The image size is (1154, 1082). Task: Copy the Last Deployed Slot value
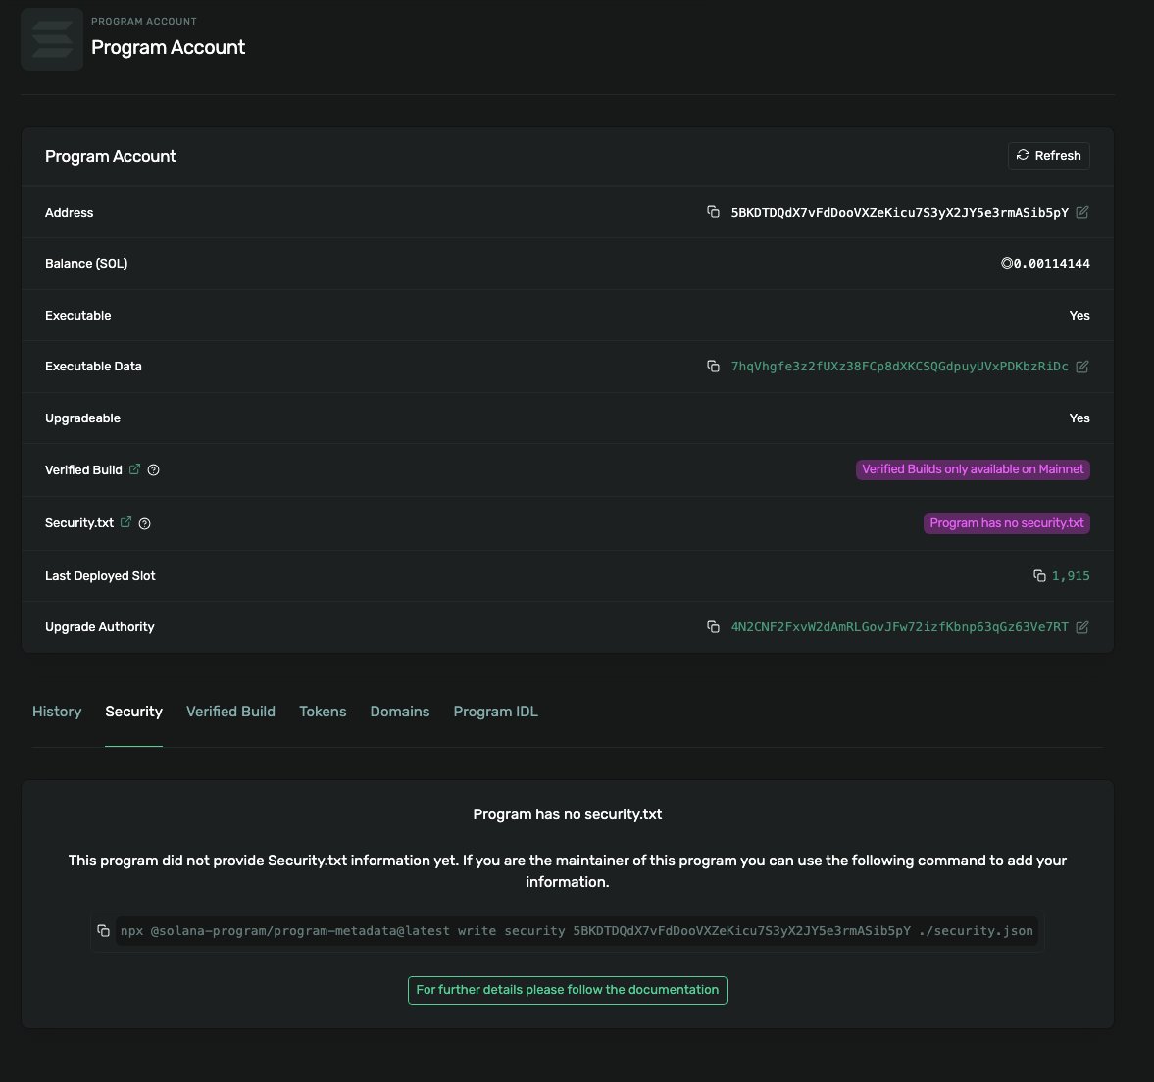1039,576
